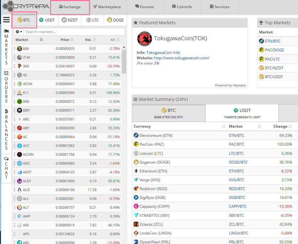This screenshot has height=244, width=298.
Task: Select USDT tab in Market Summary
Action: [242, 113]
